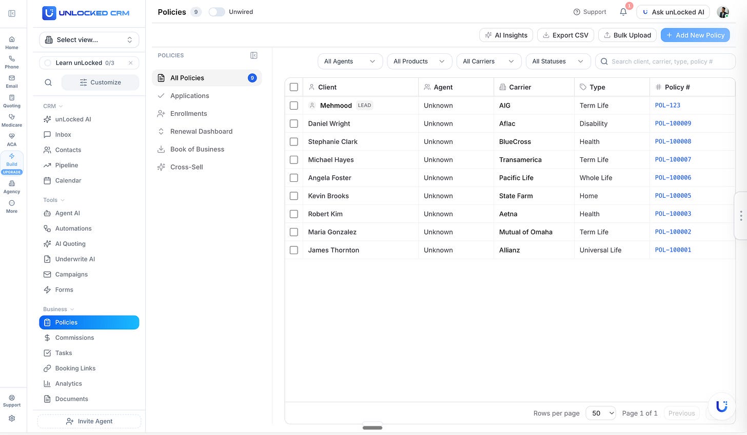747x435 pixels.
Task: Select the checkbox for Michael Hayes
Action: point(294,160)
